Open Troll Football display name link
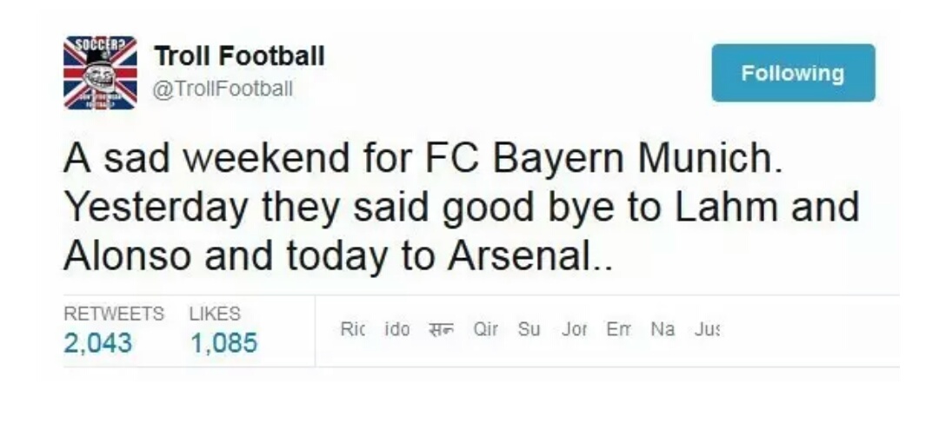Screen dimensions: 939x437 (x=239, y=56)
